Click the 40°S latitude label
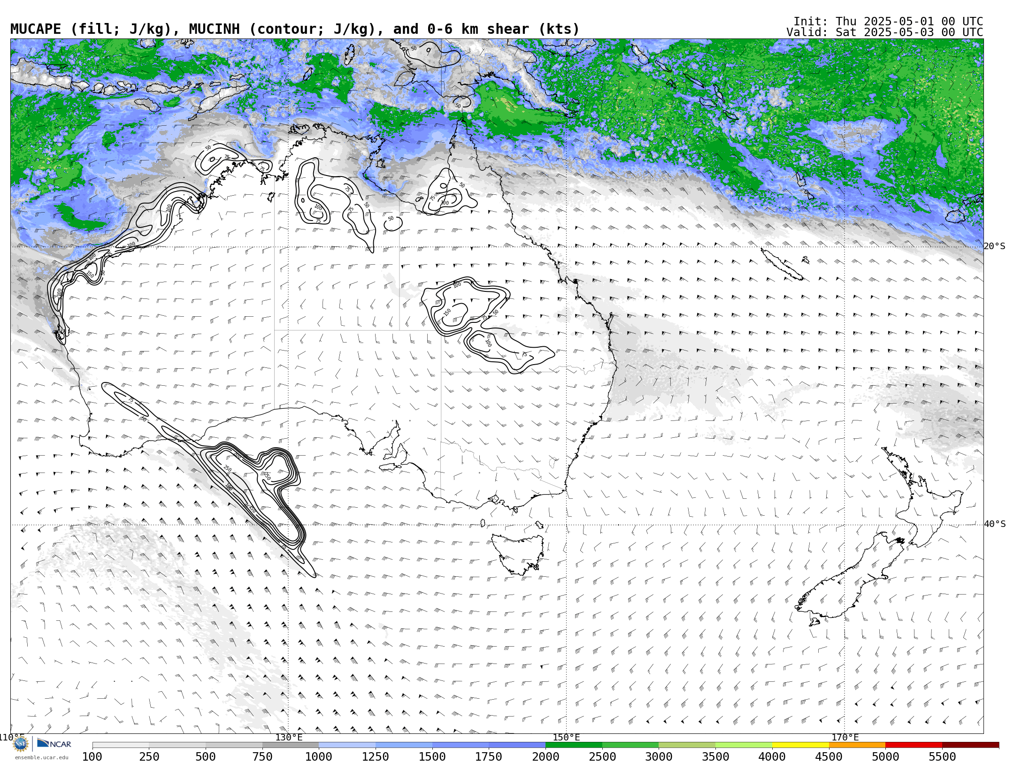The width and height of the screenshot is (1014, 763). coord(994,524)
